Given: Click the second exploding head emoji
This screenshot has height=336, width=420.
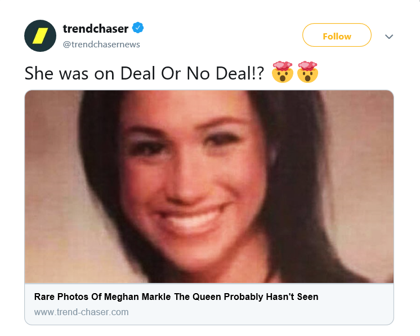Looking at the screenshot, I should click(307, 72).
